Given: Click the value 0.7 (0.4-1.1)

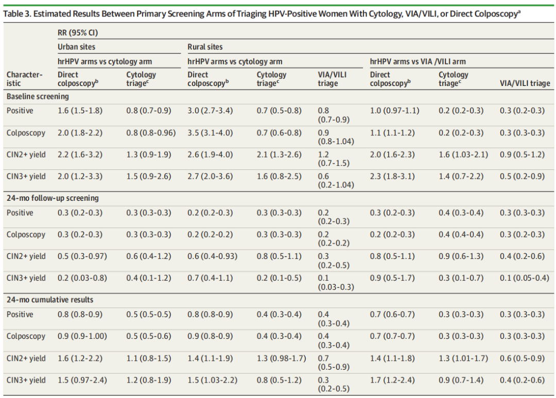Looking at the screenshot, I should [x=210, y=278].
